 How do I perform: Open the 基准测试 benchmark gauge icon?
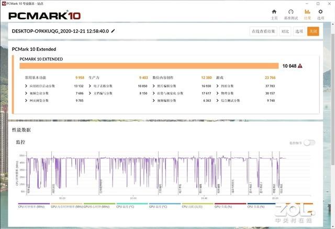[291, 12]
